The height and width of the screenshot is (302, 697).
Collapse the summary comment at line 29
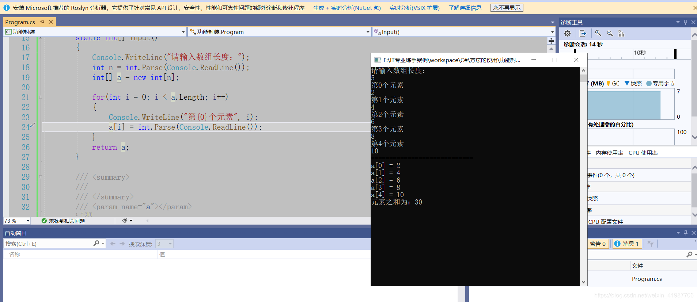[x=40, y=177]
